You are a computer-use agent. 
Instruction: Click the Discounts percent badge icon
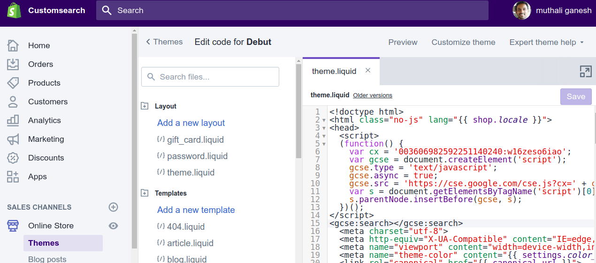(x=13, y=158)
